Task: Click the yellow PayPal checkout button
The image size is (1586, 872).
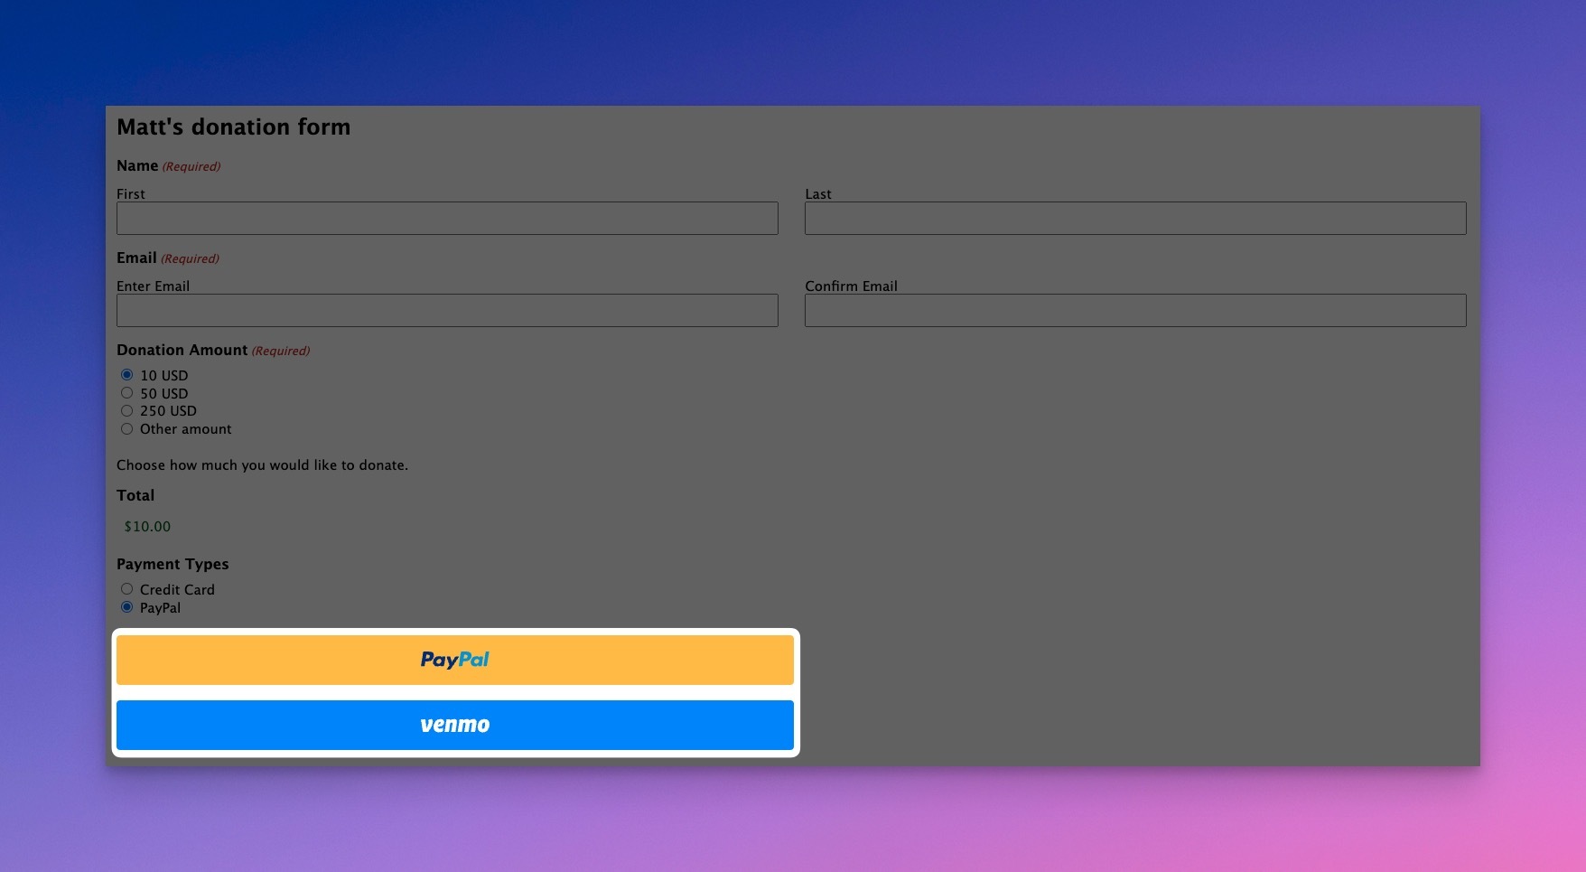Action: tap(455, 660)
